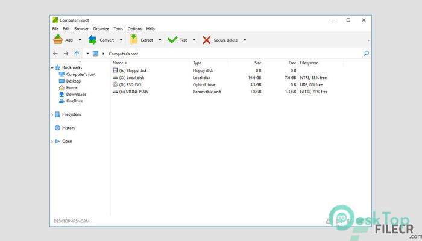This screenshot has height=241, width=422.
Task: Click the Downloads arrow icon
Action: click(x=61, y=95)
